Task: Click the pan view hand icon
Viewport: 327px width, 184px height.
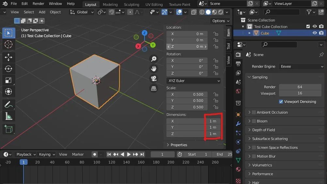Action: click(154, 69)
